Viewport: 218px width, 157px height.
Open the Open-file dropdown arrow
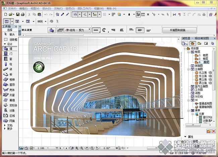14,14
